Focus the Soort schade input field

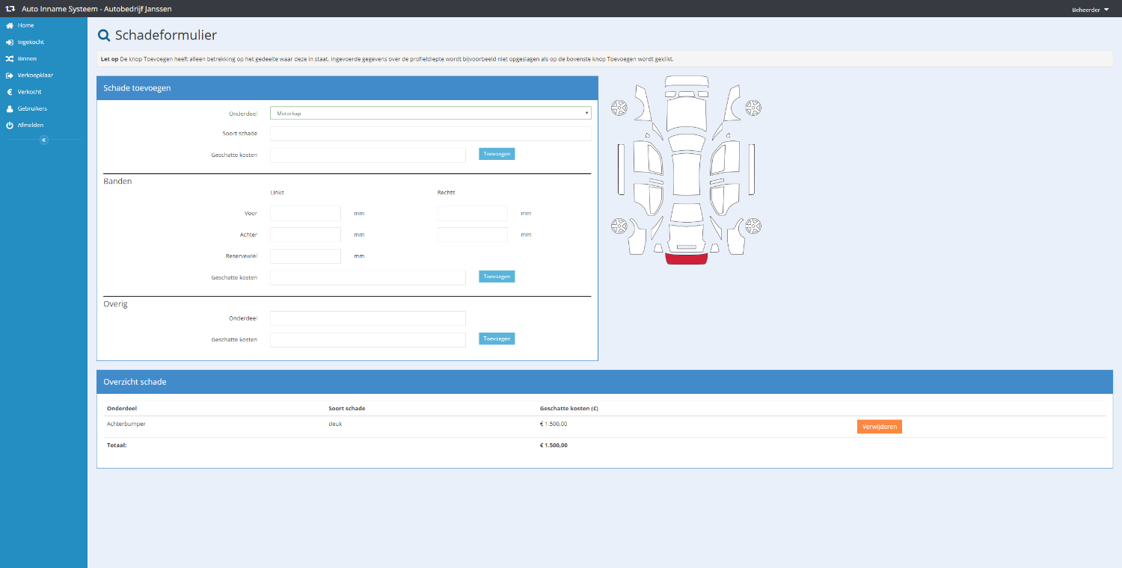click(430, 134)
